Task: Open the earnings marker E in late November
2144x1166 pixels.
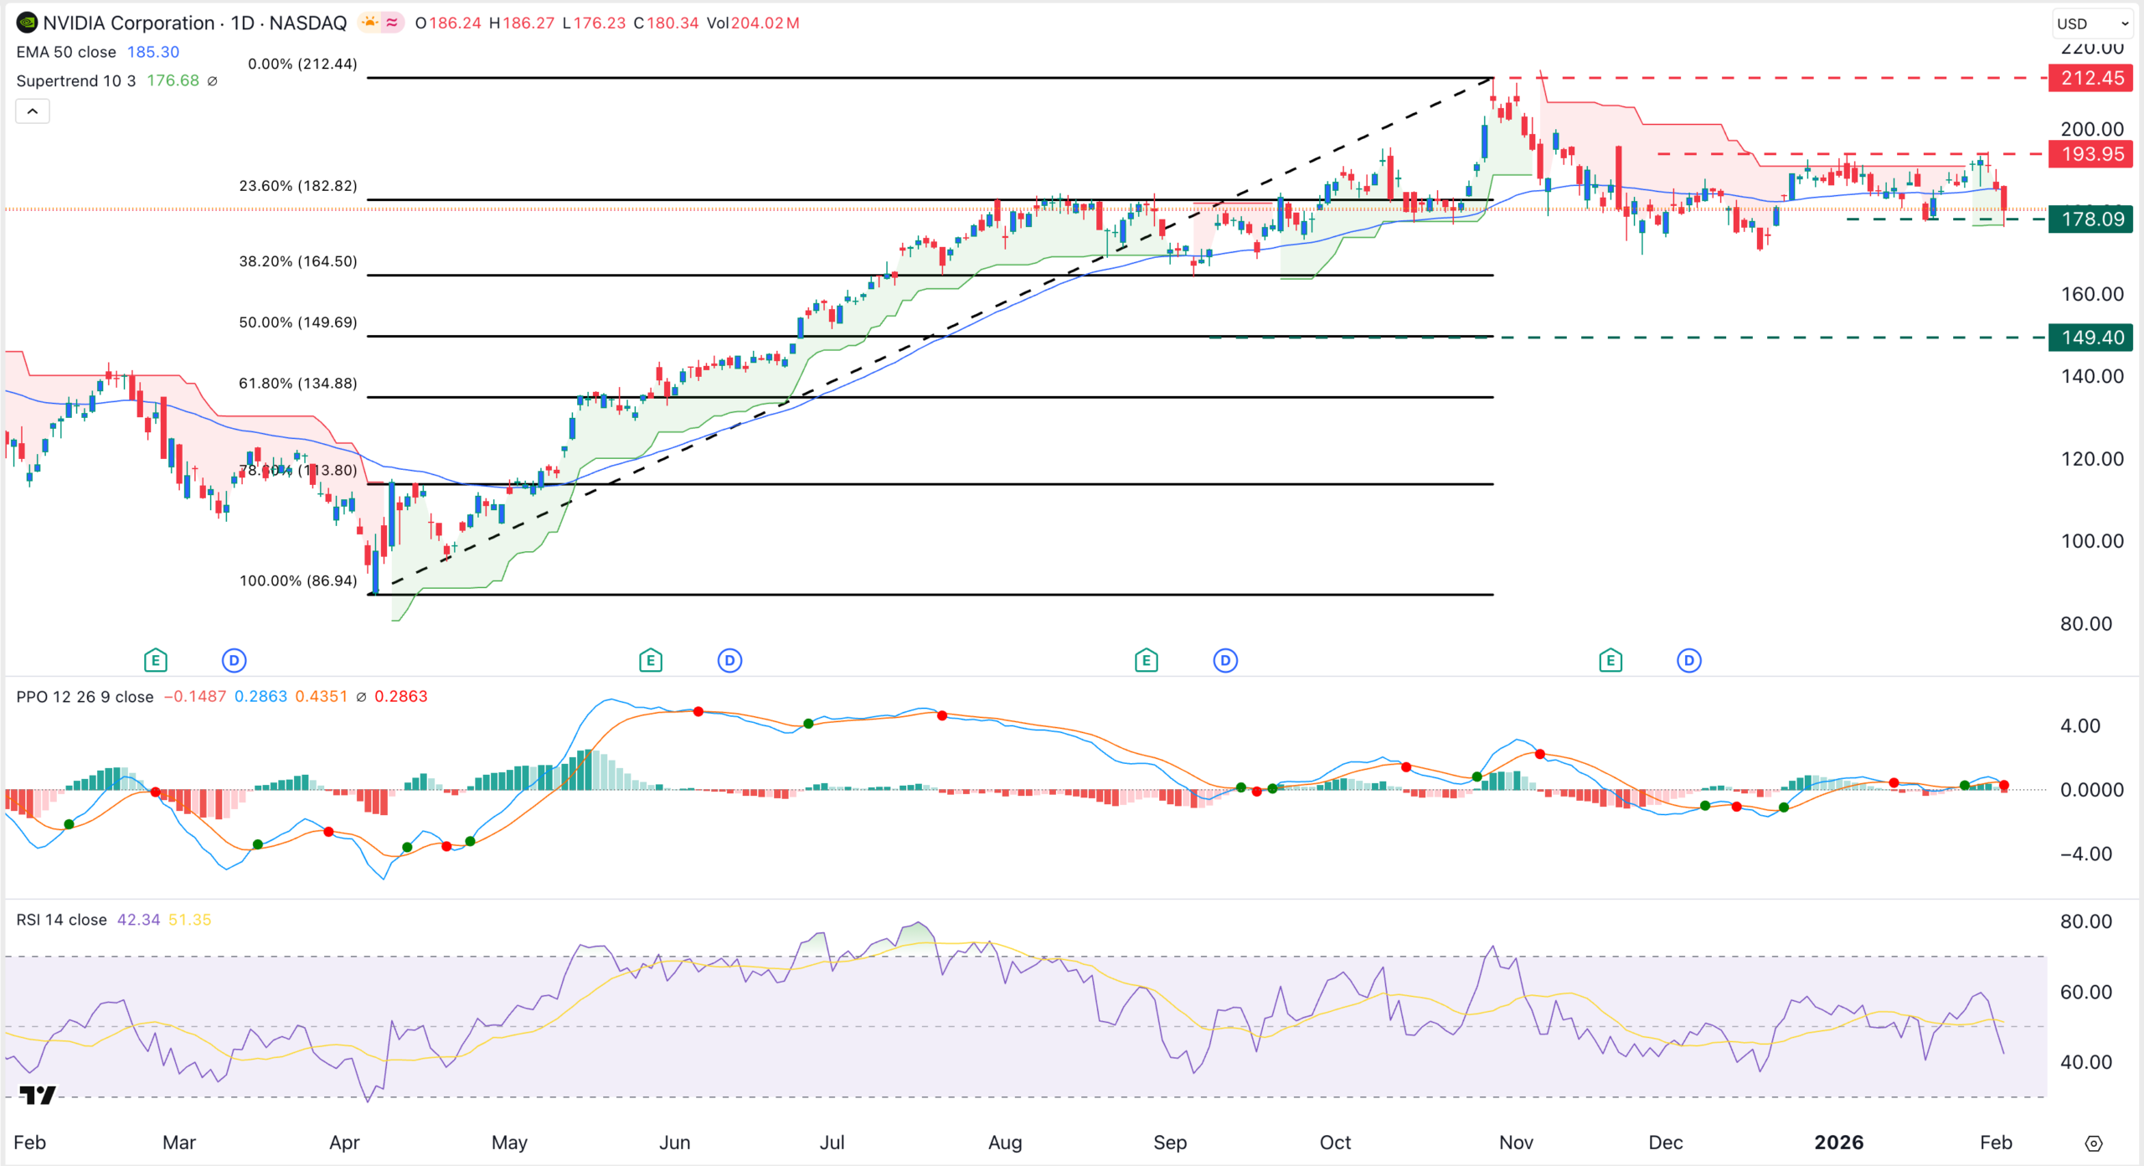Action: point(1611,661)
